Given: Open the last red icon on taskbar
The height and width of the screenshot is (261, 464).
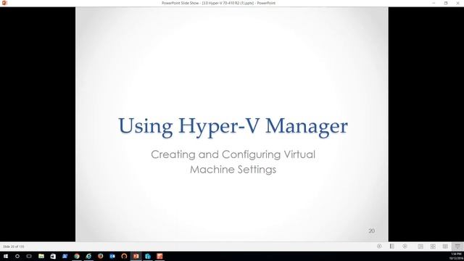Looking at the screenshot, I should pyautogui.click(x=159, y=256).
